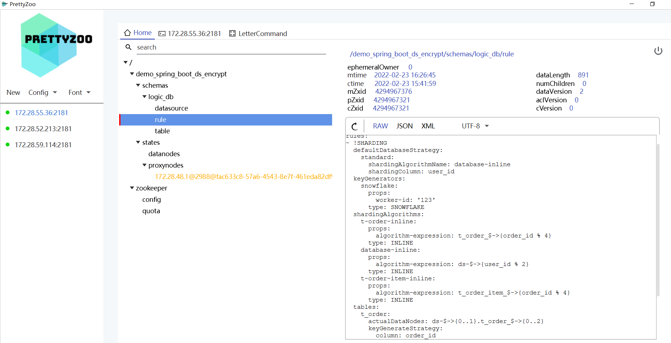Select server 172.28.52.213:2181 in list
The height and width of the screenshot is (343, 671).
tap(43, 129)
